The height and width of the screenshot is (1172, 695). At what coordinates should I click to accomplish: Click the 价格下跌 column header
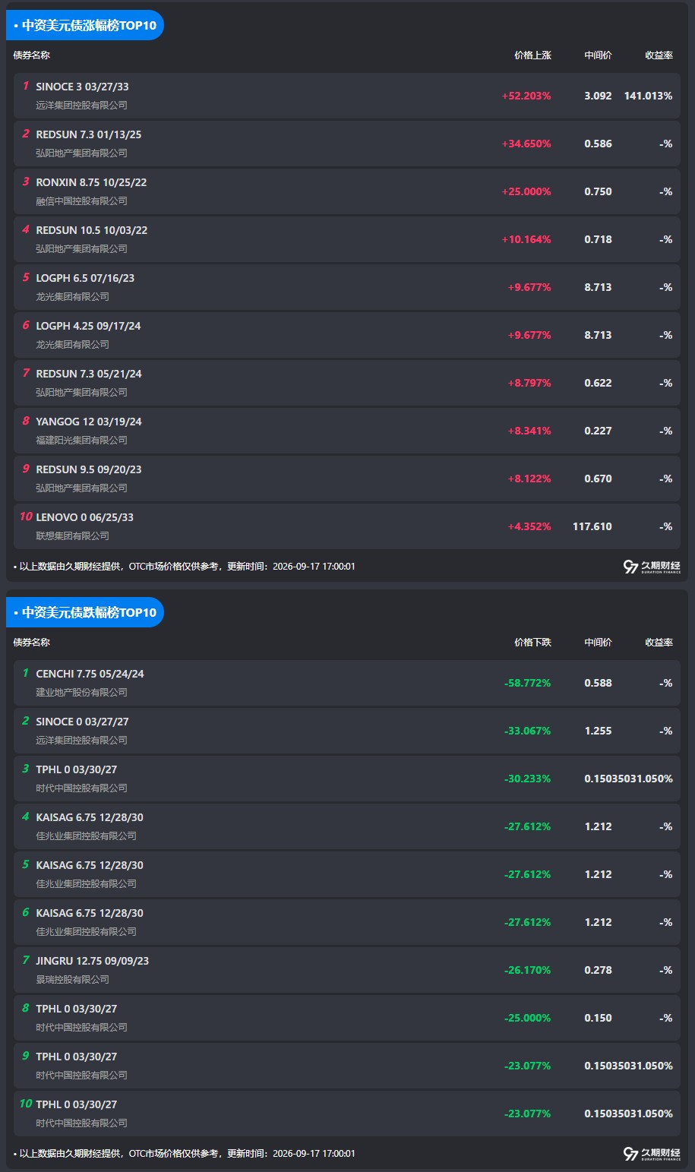point(532,643)
